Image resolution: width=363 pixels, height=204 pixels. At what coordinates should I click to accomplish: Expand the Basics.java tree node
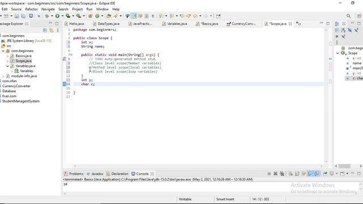(x=7, y=56)
